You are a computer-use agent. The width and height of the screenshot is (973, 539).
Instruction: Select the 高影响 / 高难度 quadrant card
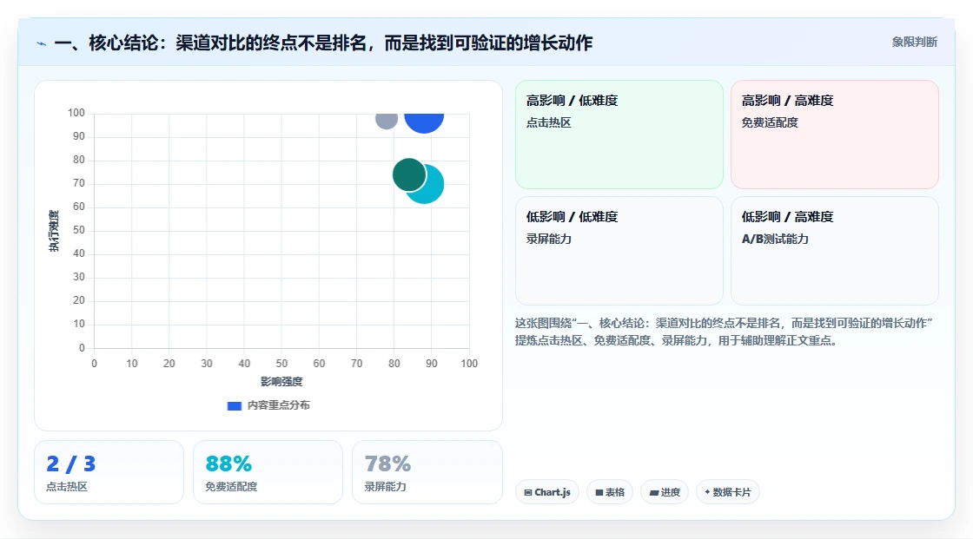pyautogui.click(x=835, y=135)
